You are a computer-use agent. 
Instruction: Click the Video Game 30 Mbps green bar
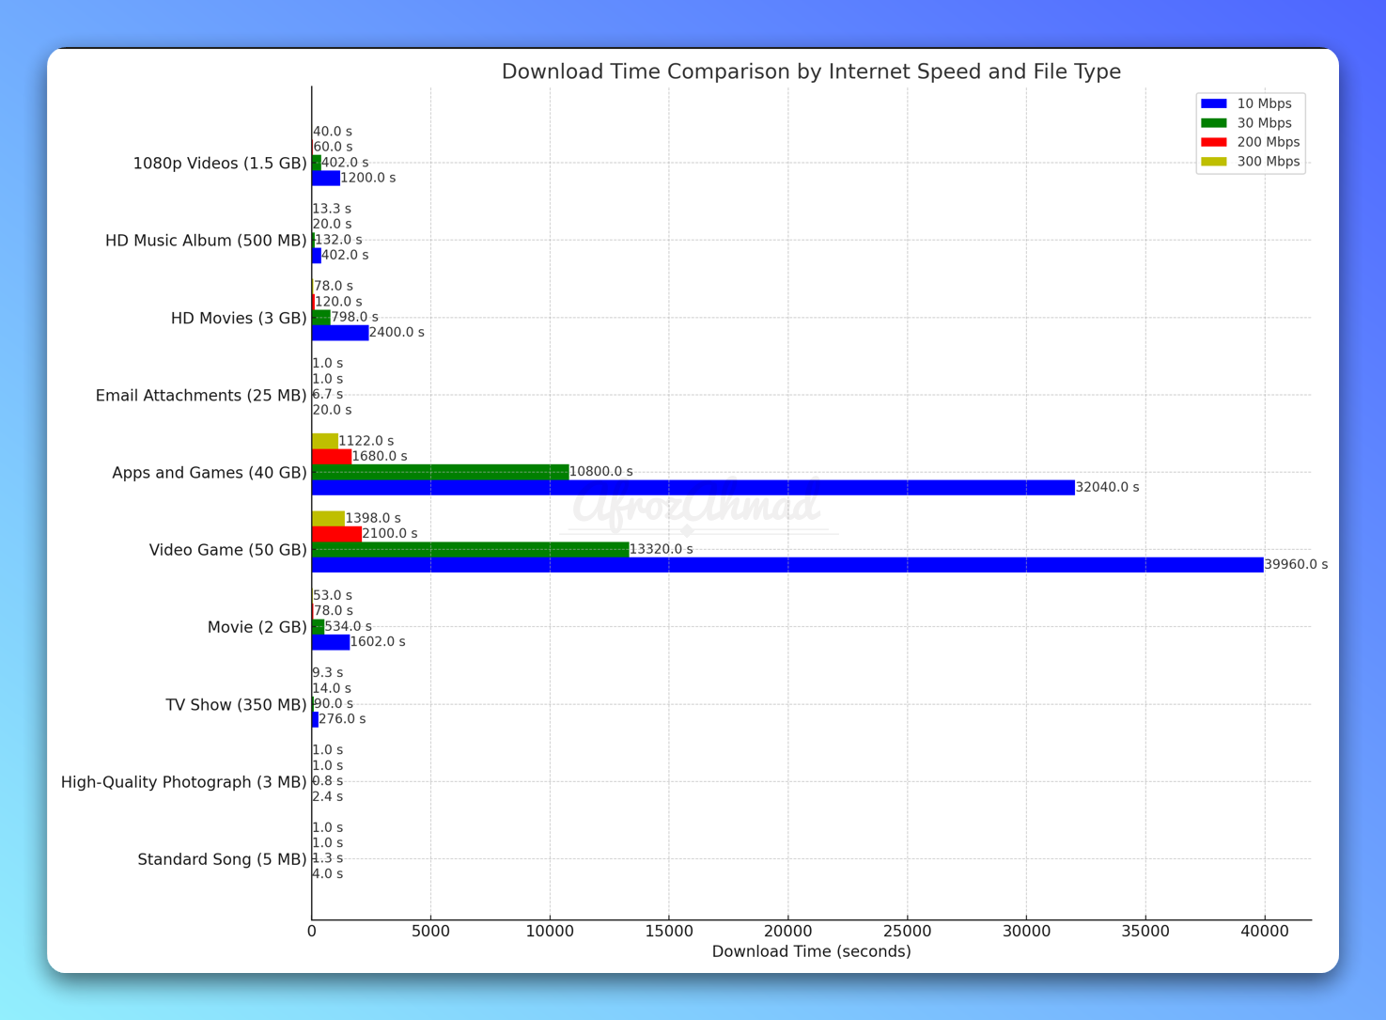point(471,550)
